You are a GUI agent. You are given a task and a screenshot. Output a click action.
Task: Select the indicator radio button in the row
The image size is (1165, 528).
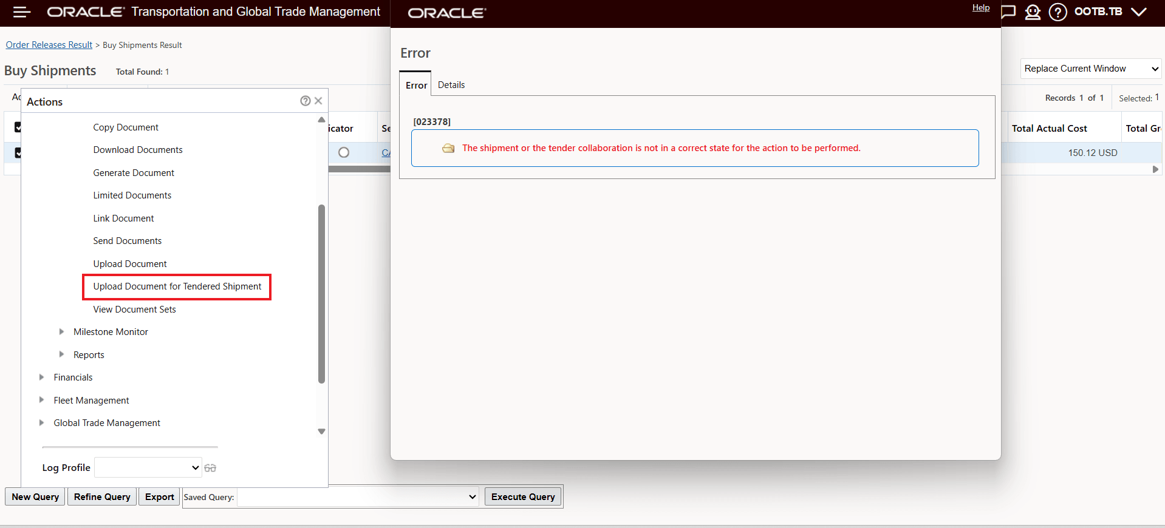[344, 152]
